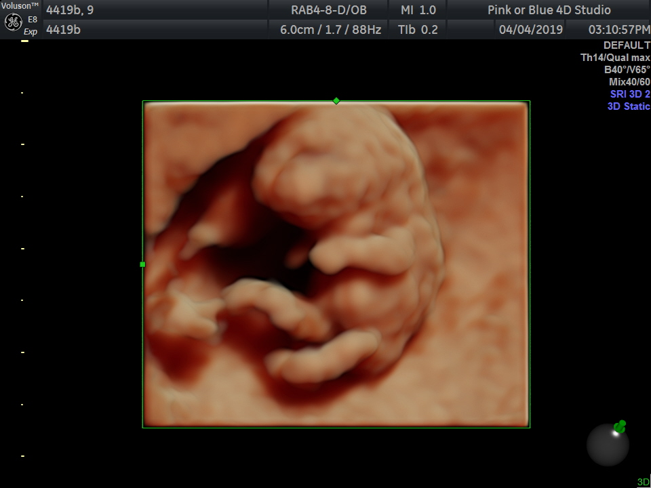Click the topmost wide yellow depth scale marker

tap(24, 41)
